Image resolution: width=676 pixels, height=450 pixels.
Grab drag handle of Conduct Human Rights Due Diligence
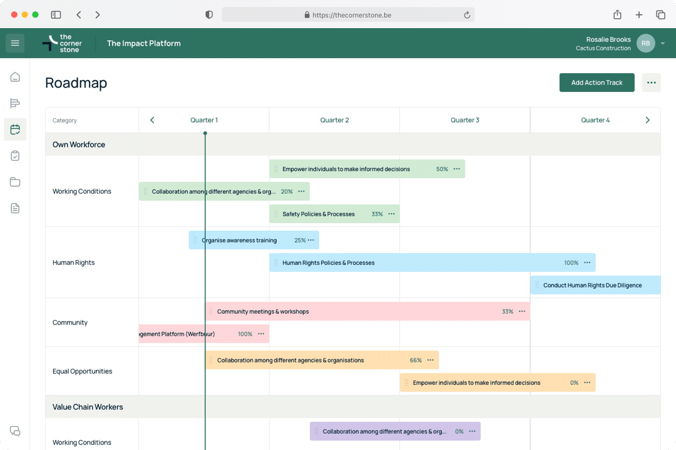click(x=537, y=285)
